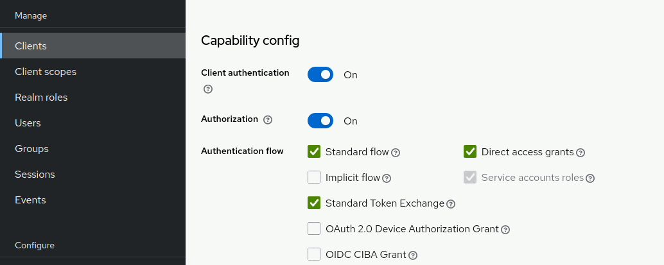Enable the Implicit flow checkbox
The height and width of the screenshot is (265, 664).
tap(314, 178)
